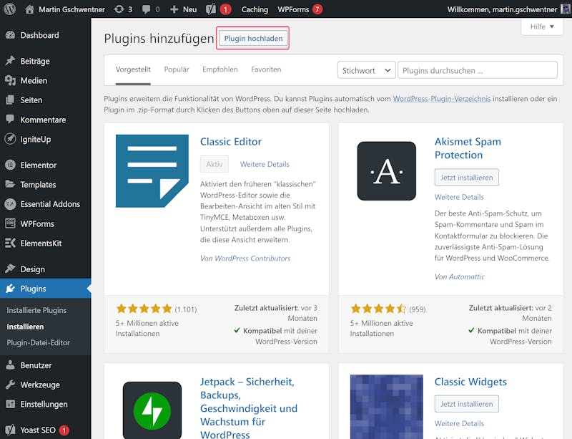Open the Jetpack plugin title link
This screenshot has width=572, height=439.
point(249,408)
